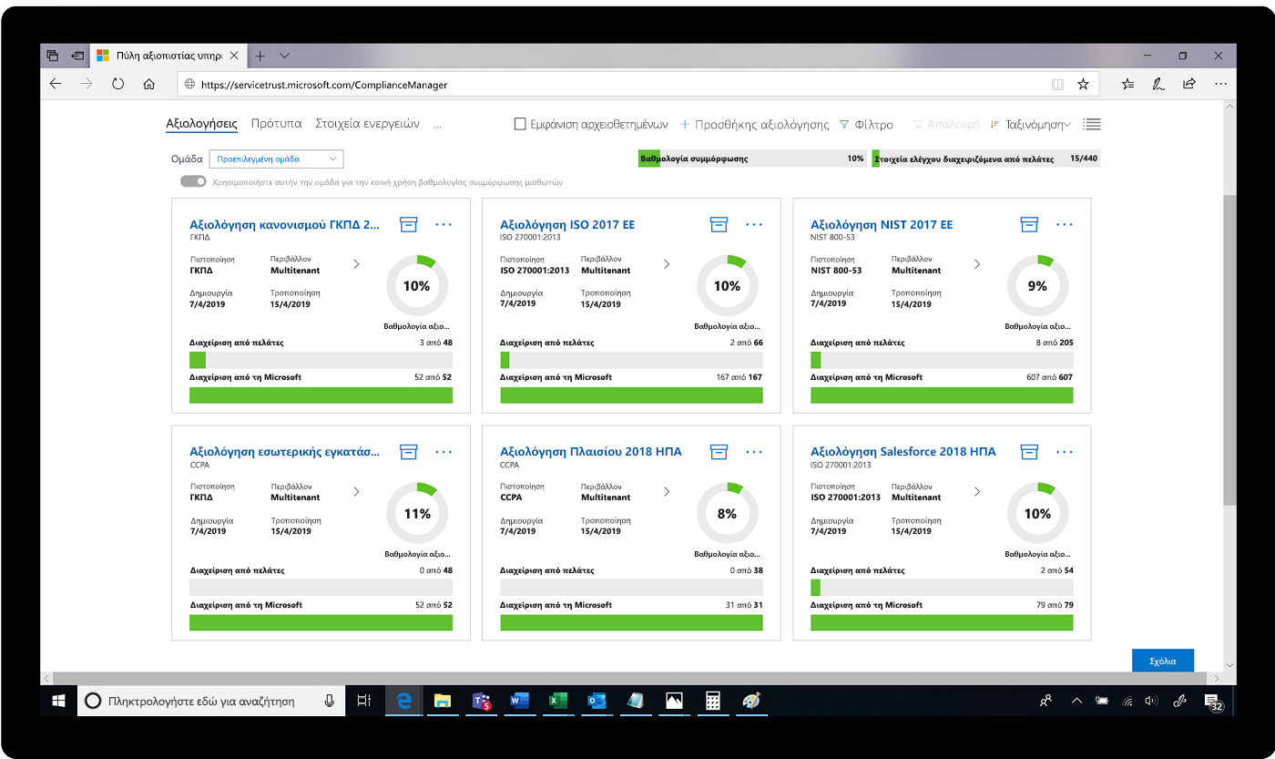This screenshot has height=759, width=1275.
Task: Click the Βαθμολογία συμμόρφωσης progress bar
Action: click(751, 159)
